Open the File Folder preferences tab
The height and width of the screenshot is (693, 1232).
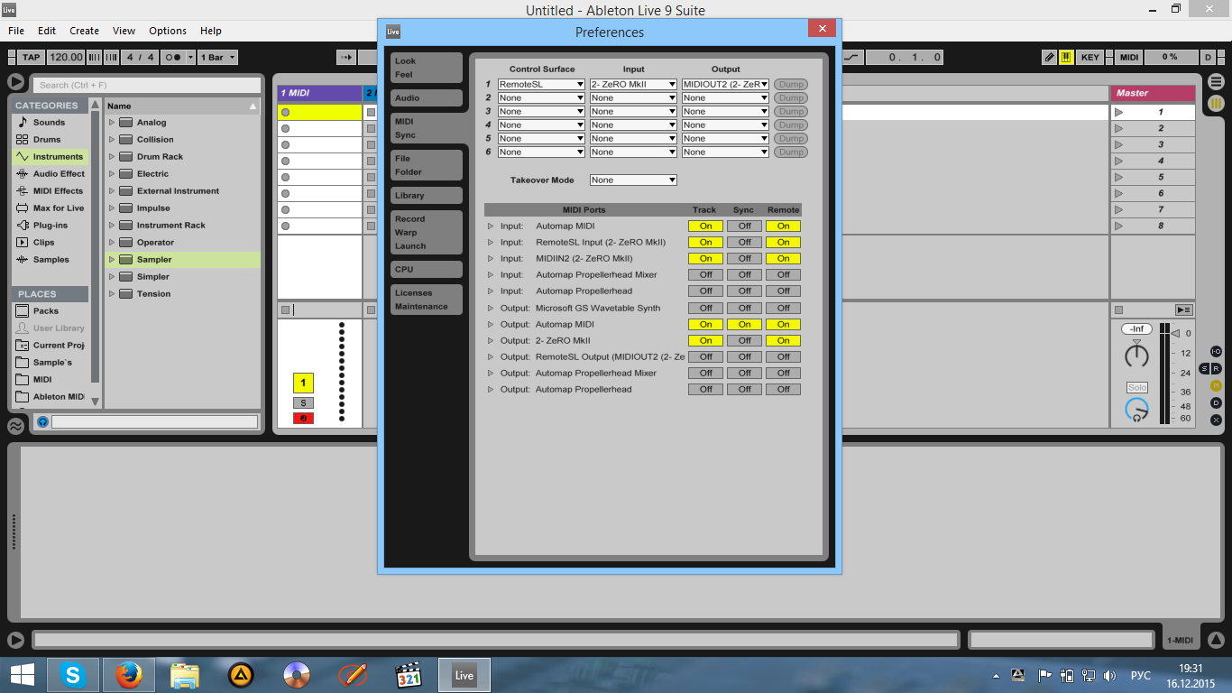click(x=426, y=165)
